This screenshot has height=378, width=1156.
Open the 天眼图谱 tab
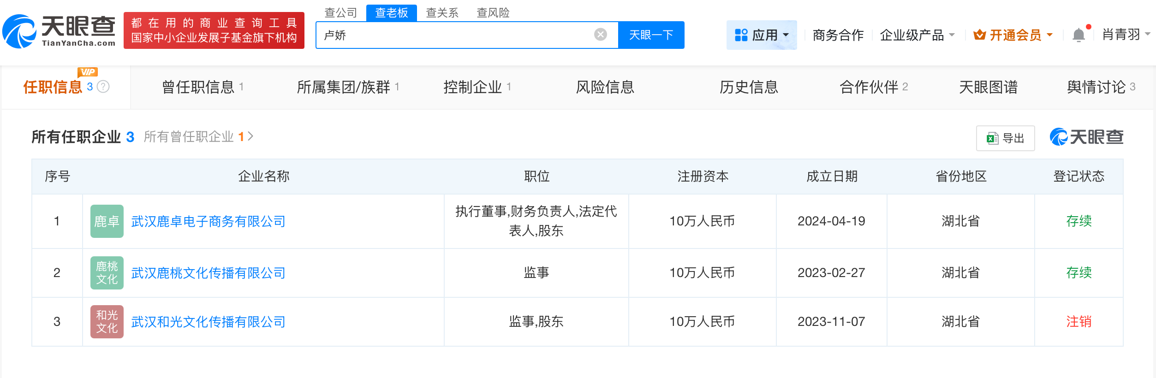[988, 87]
